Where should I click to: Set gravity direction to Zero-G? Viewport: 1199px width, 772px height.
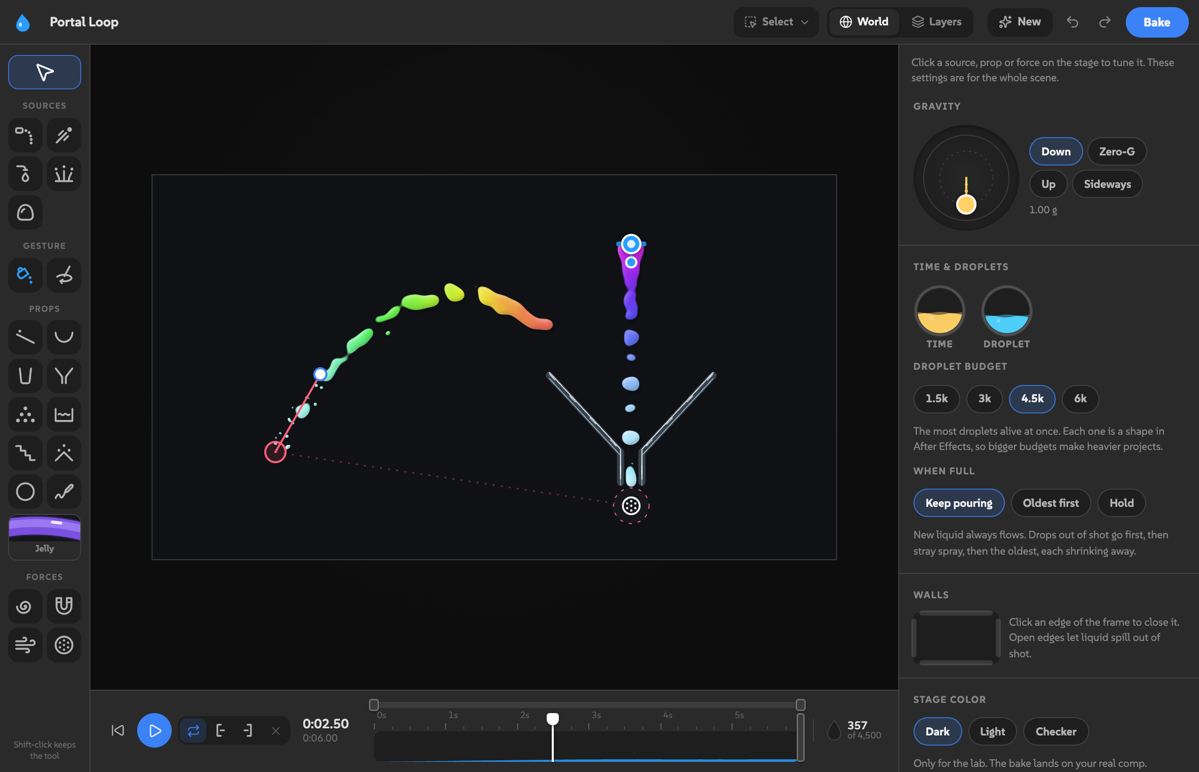1117,151
